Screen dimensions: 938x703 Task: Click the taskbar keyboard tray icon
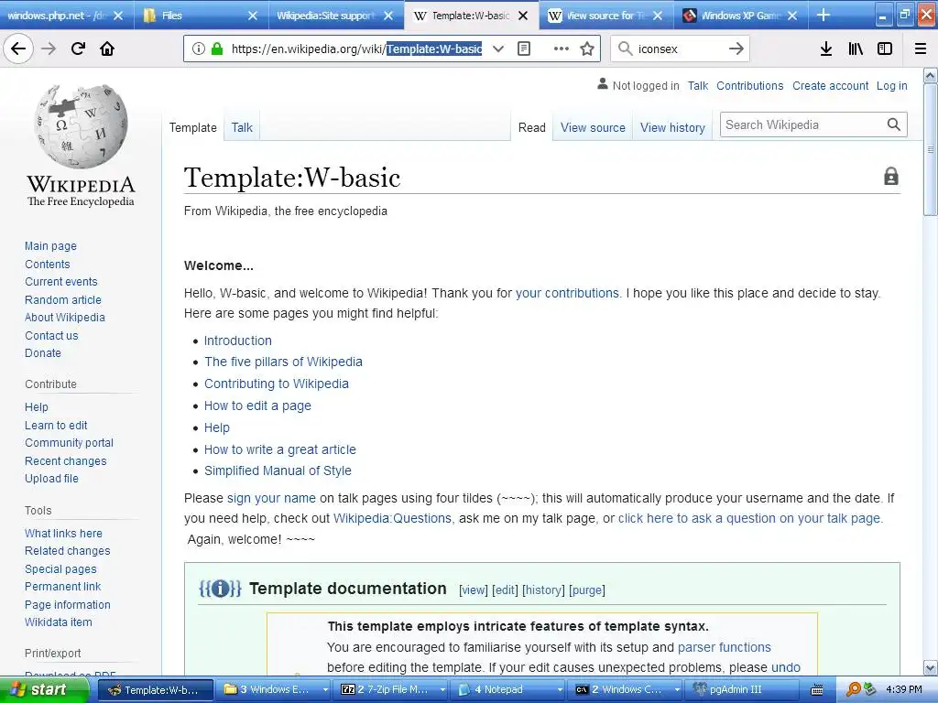tap(817, 689)
